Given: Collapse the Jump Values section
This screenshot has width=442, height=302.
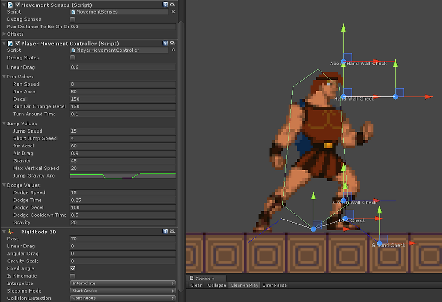Looking at the screenshot, I should tap(4, 124).
